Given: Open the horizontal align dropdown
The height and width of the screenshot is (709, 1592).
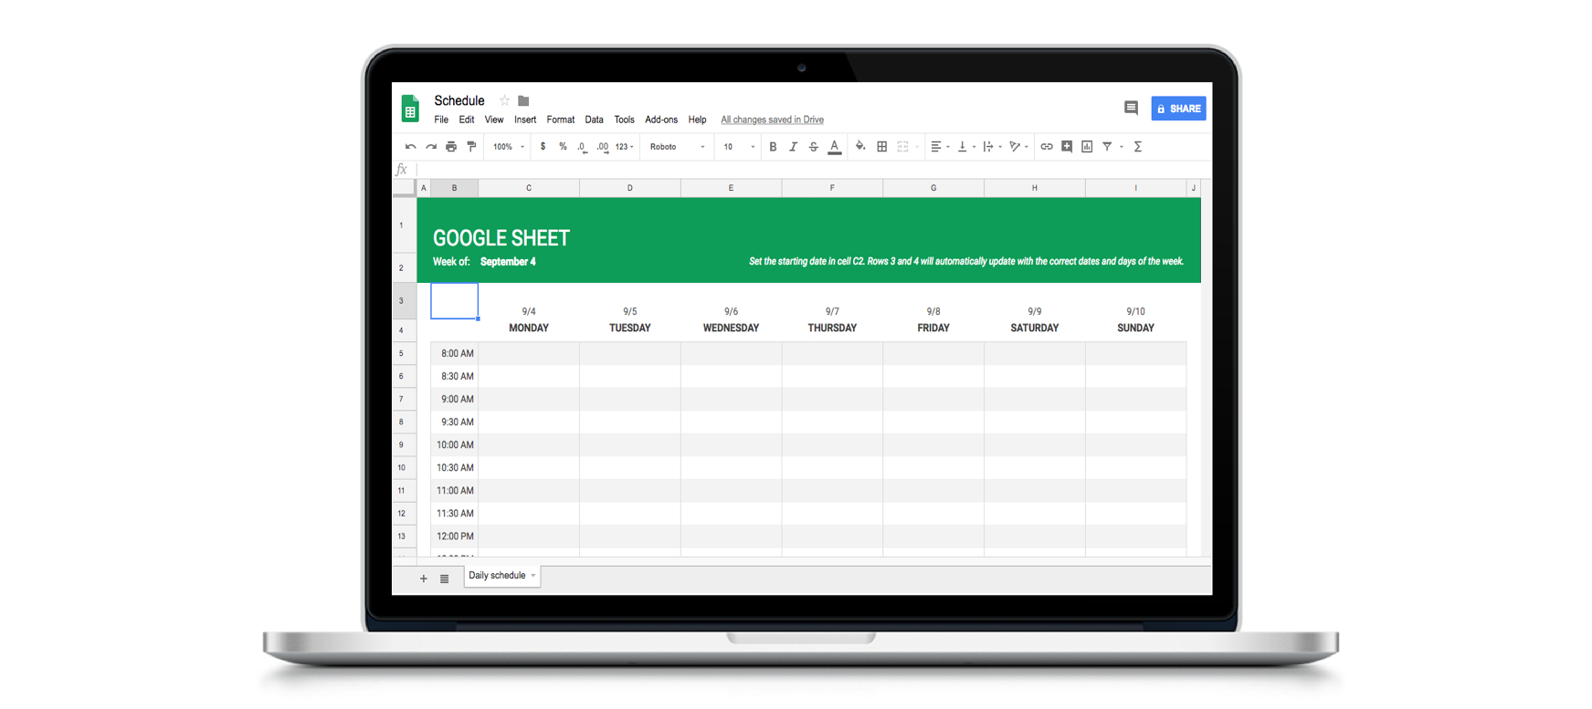Looking at the screenshot, I should (940, 147).
